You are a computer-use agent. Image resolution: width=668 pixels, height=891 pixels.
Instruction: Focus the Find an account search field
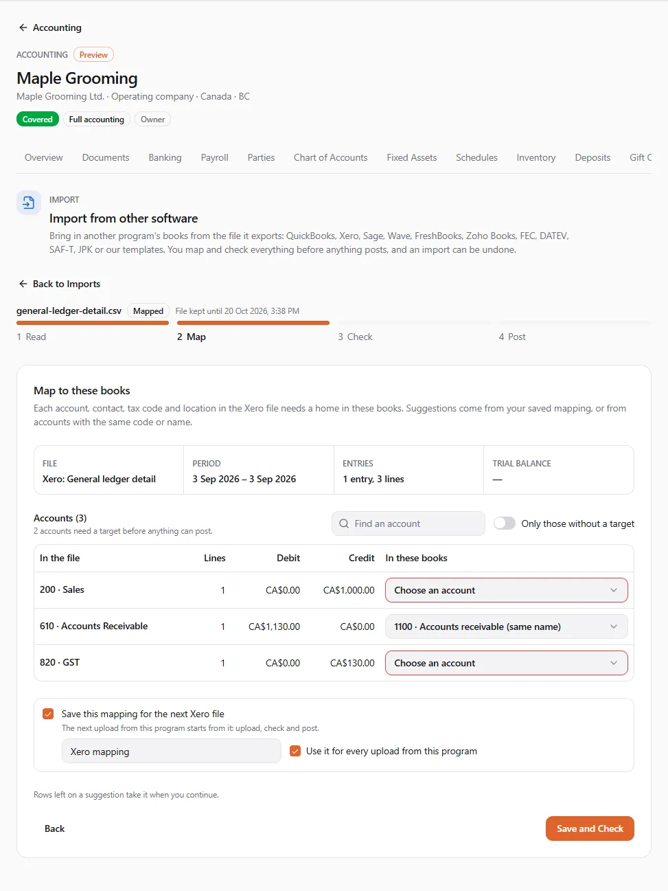pyautogui.click(x=408, y=523)
